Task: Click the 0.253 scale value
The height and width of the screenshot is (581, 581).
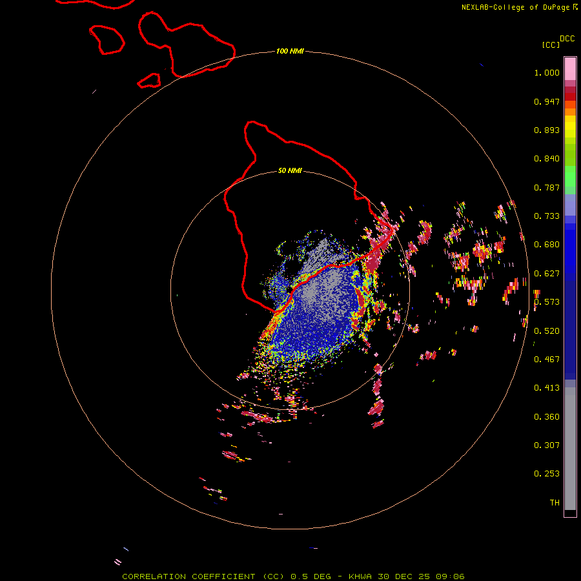Action: point(547,474)
